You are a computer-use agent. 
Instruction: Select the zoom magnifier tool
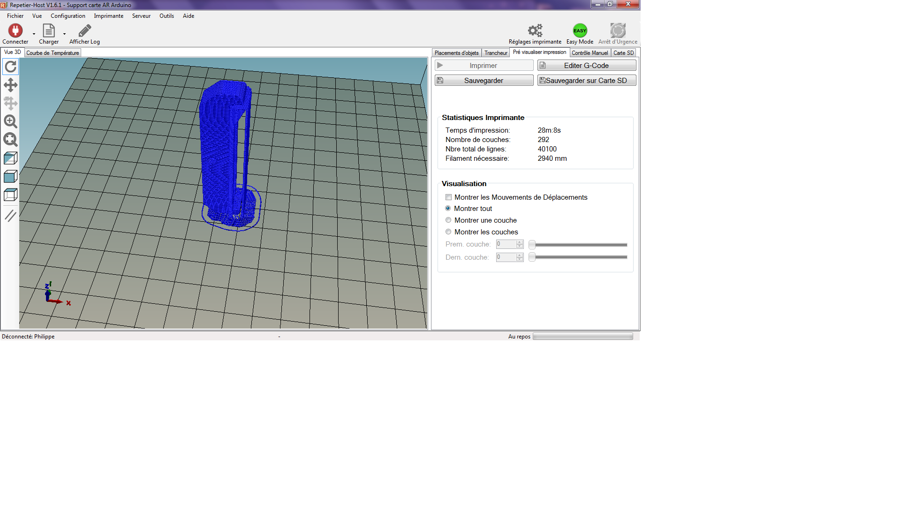10,121
